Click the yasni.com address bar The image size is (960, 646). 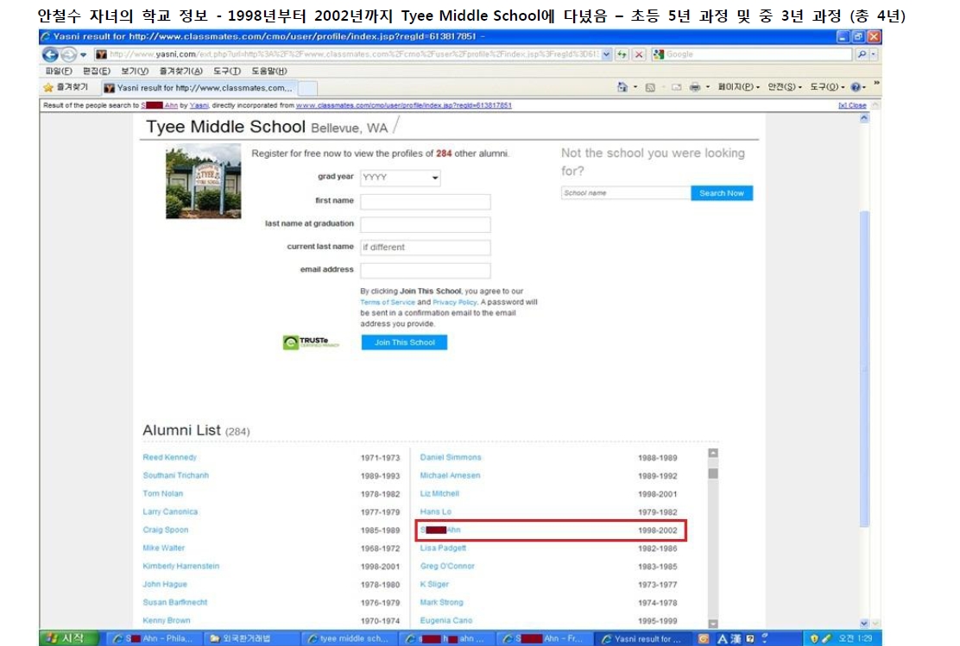347,54
